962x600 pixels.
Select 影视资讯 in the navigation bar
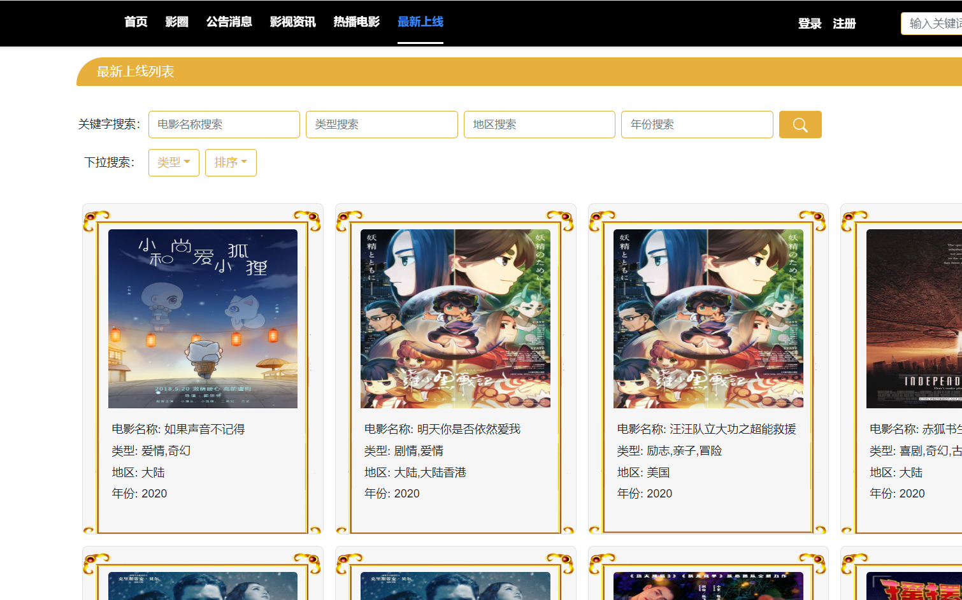[x=293, y=22]
